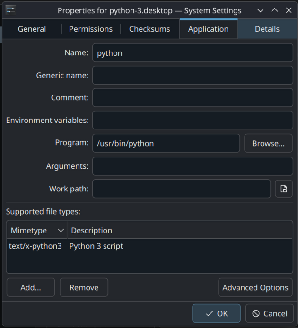Viewport: 298px width, 328px height.
Task: Go to the Details tab
Action: click(x=267, y=29)
